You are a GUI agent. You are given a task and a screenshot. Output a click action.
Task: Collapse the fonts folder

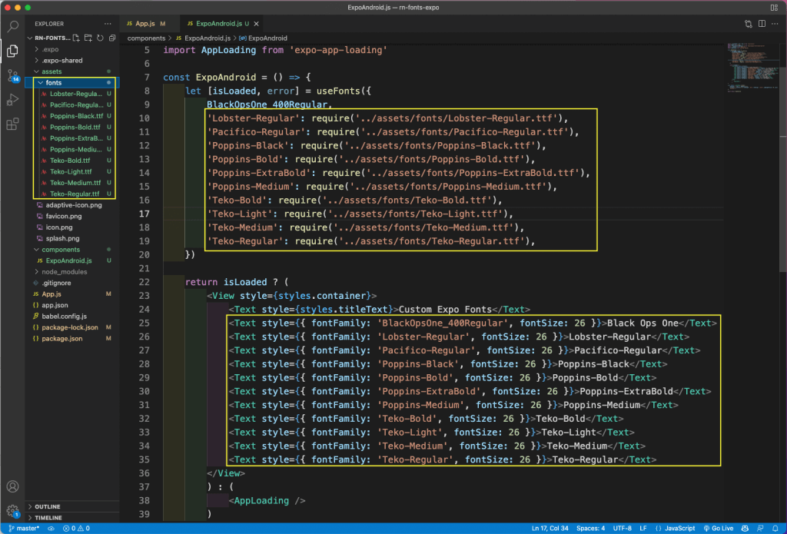[54, 82]
